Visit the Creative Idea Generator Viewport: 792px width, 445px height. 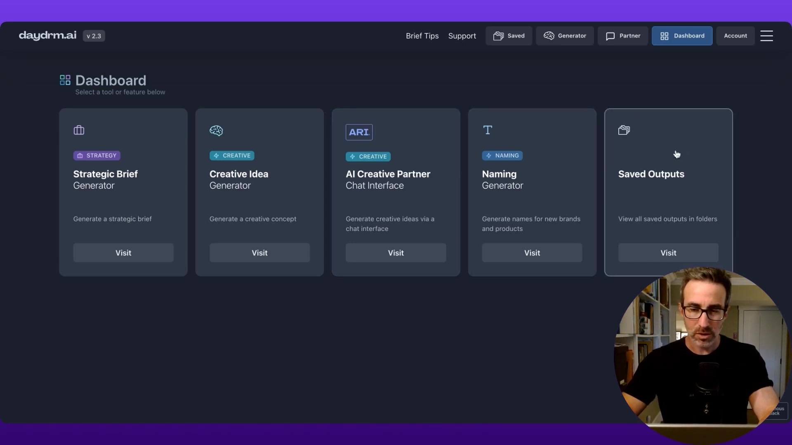[x=259, y=253]
